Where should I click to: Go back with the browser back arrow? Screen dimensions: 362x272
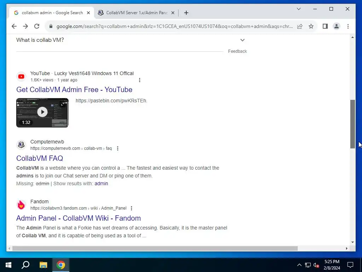(x=14, y=26)
